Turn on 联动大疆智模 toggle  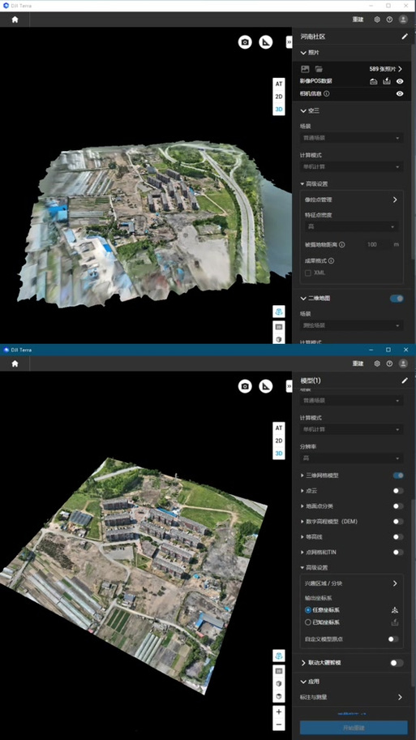point(397,663)
